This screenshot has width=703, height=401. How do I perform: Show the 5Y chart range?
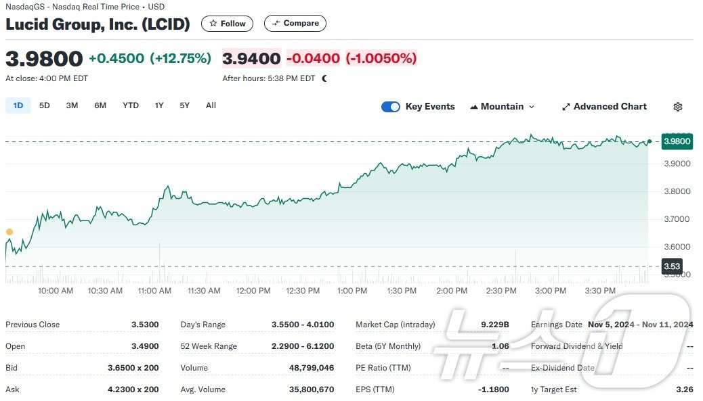pyautogui.click(x=185, y=105)
